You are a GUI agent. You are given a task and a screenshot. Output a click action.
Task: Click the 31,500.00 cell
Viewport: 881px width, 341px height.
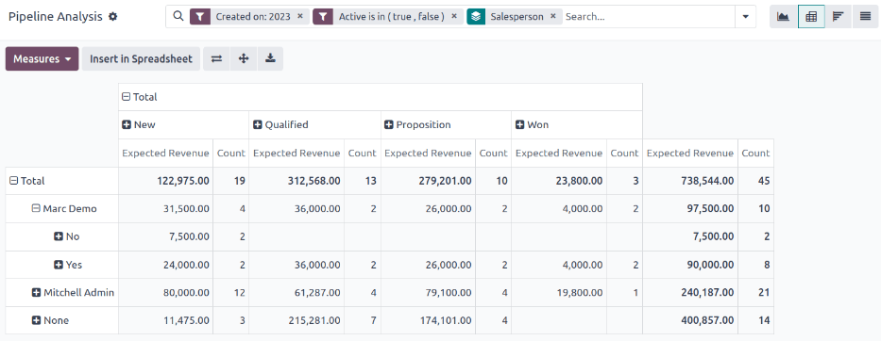click(x=166, y=208)
